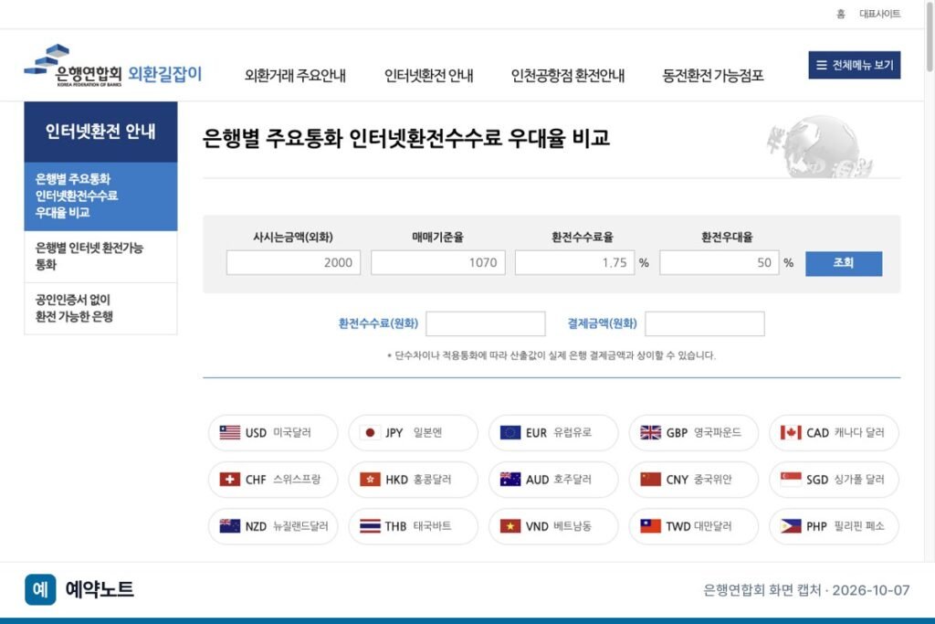The image size is (935, 624).
Task: Click the 환전수수료(원화) result field
Action: click(486, 323)
